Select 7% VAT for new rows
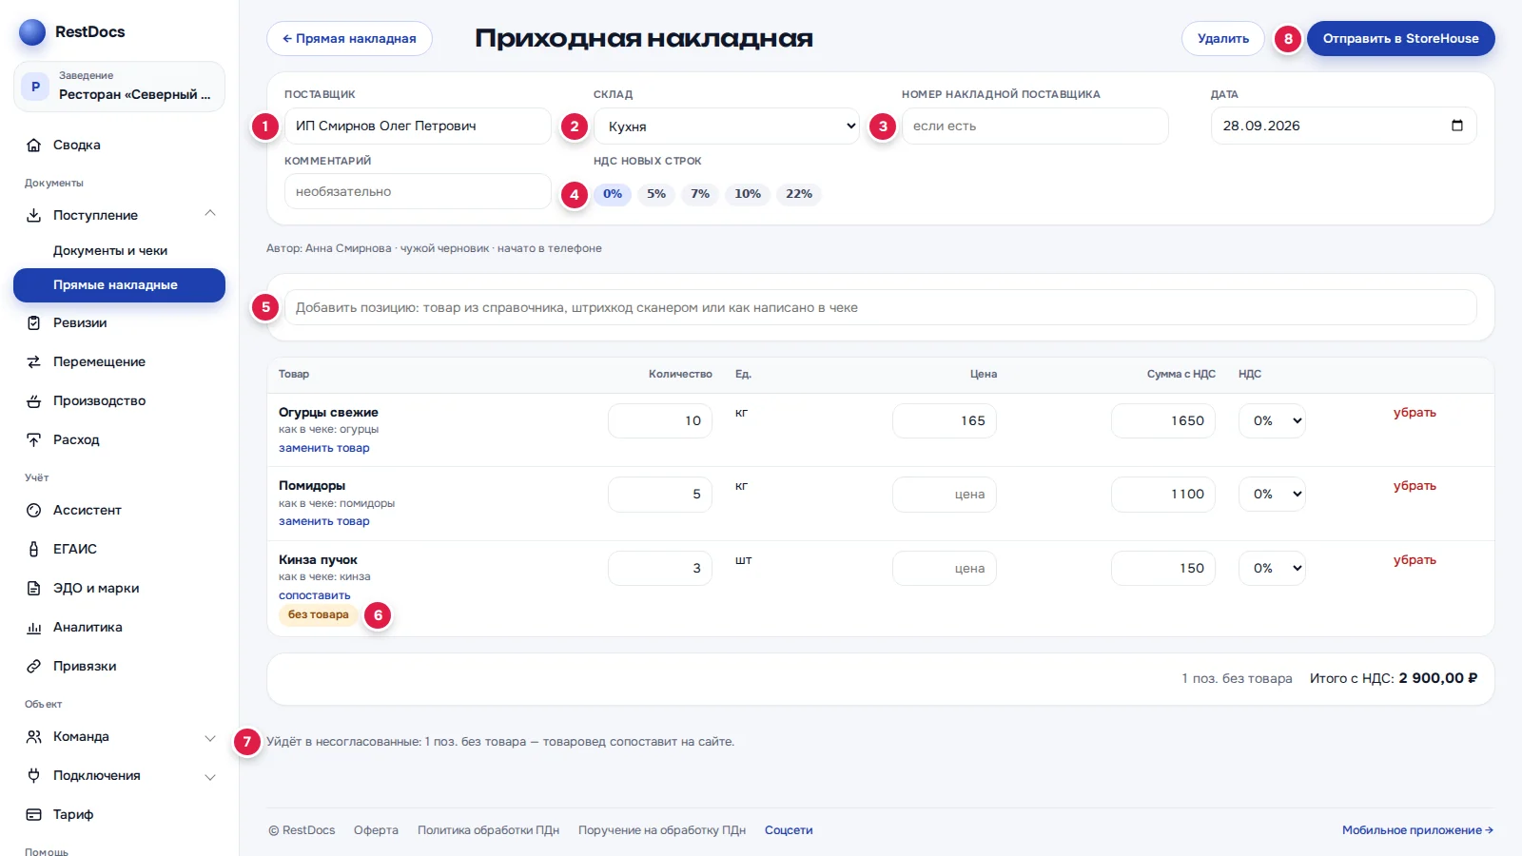1522x856 pixels. coord(700,194)
